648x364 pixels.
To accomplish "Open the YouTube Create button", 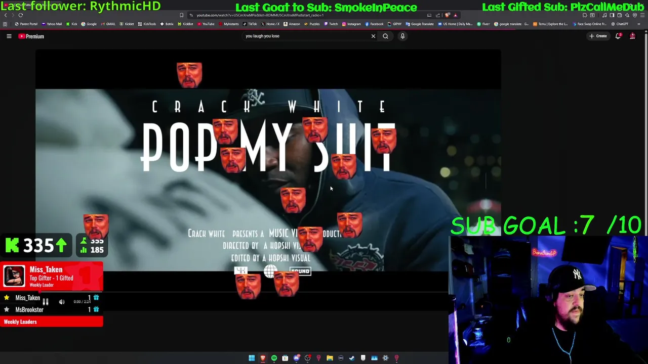I will pos(598,36).
